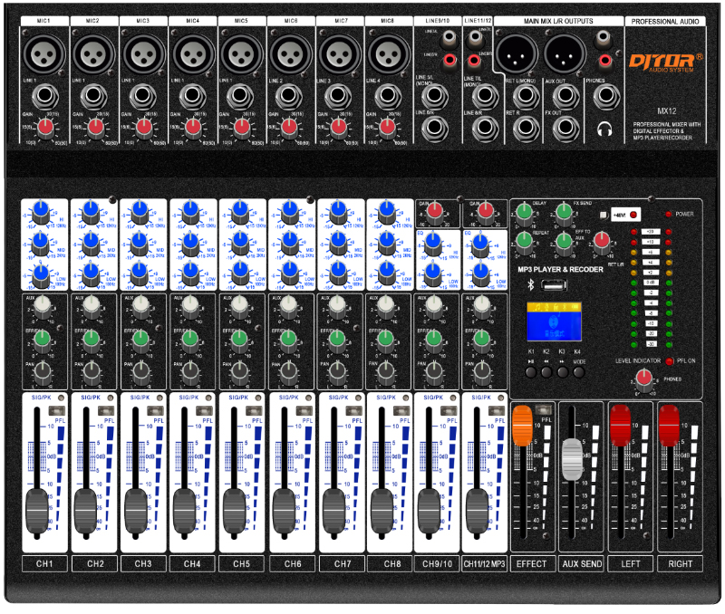This screenshot has width=725, height=614.
Task: Click the CH5 green EFF knob
Action: click(x=239, y=341)
